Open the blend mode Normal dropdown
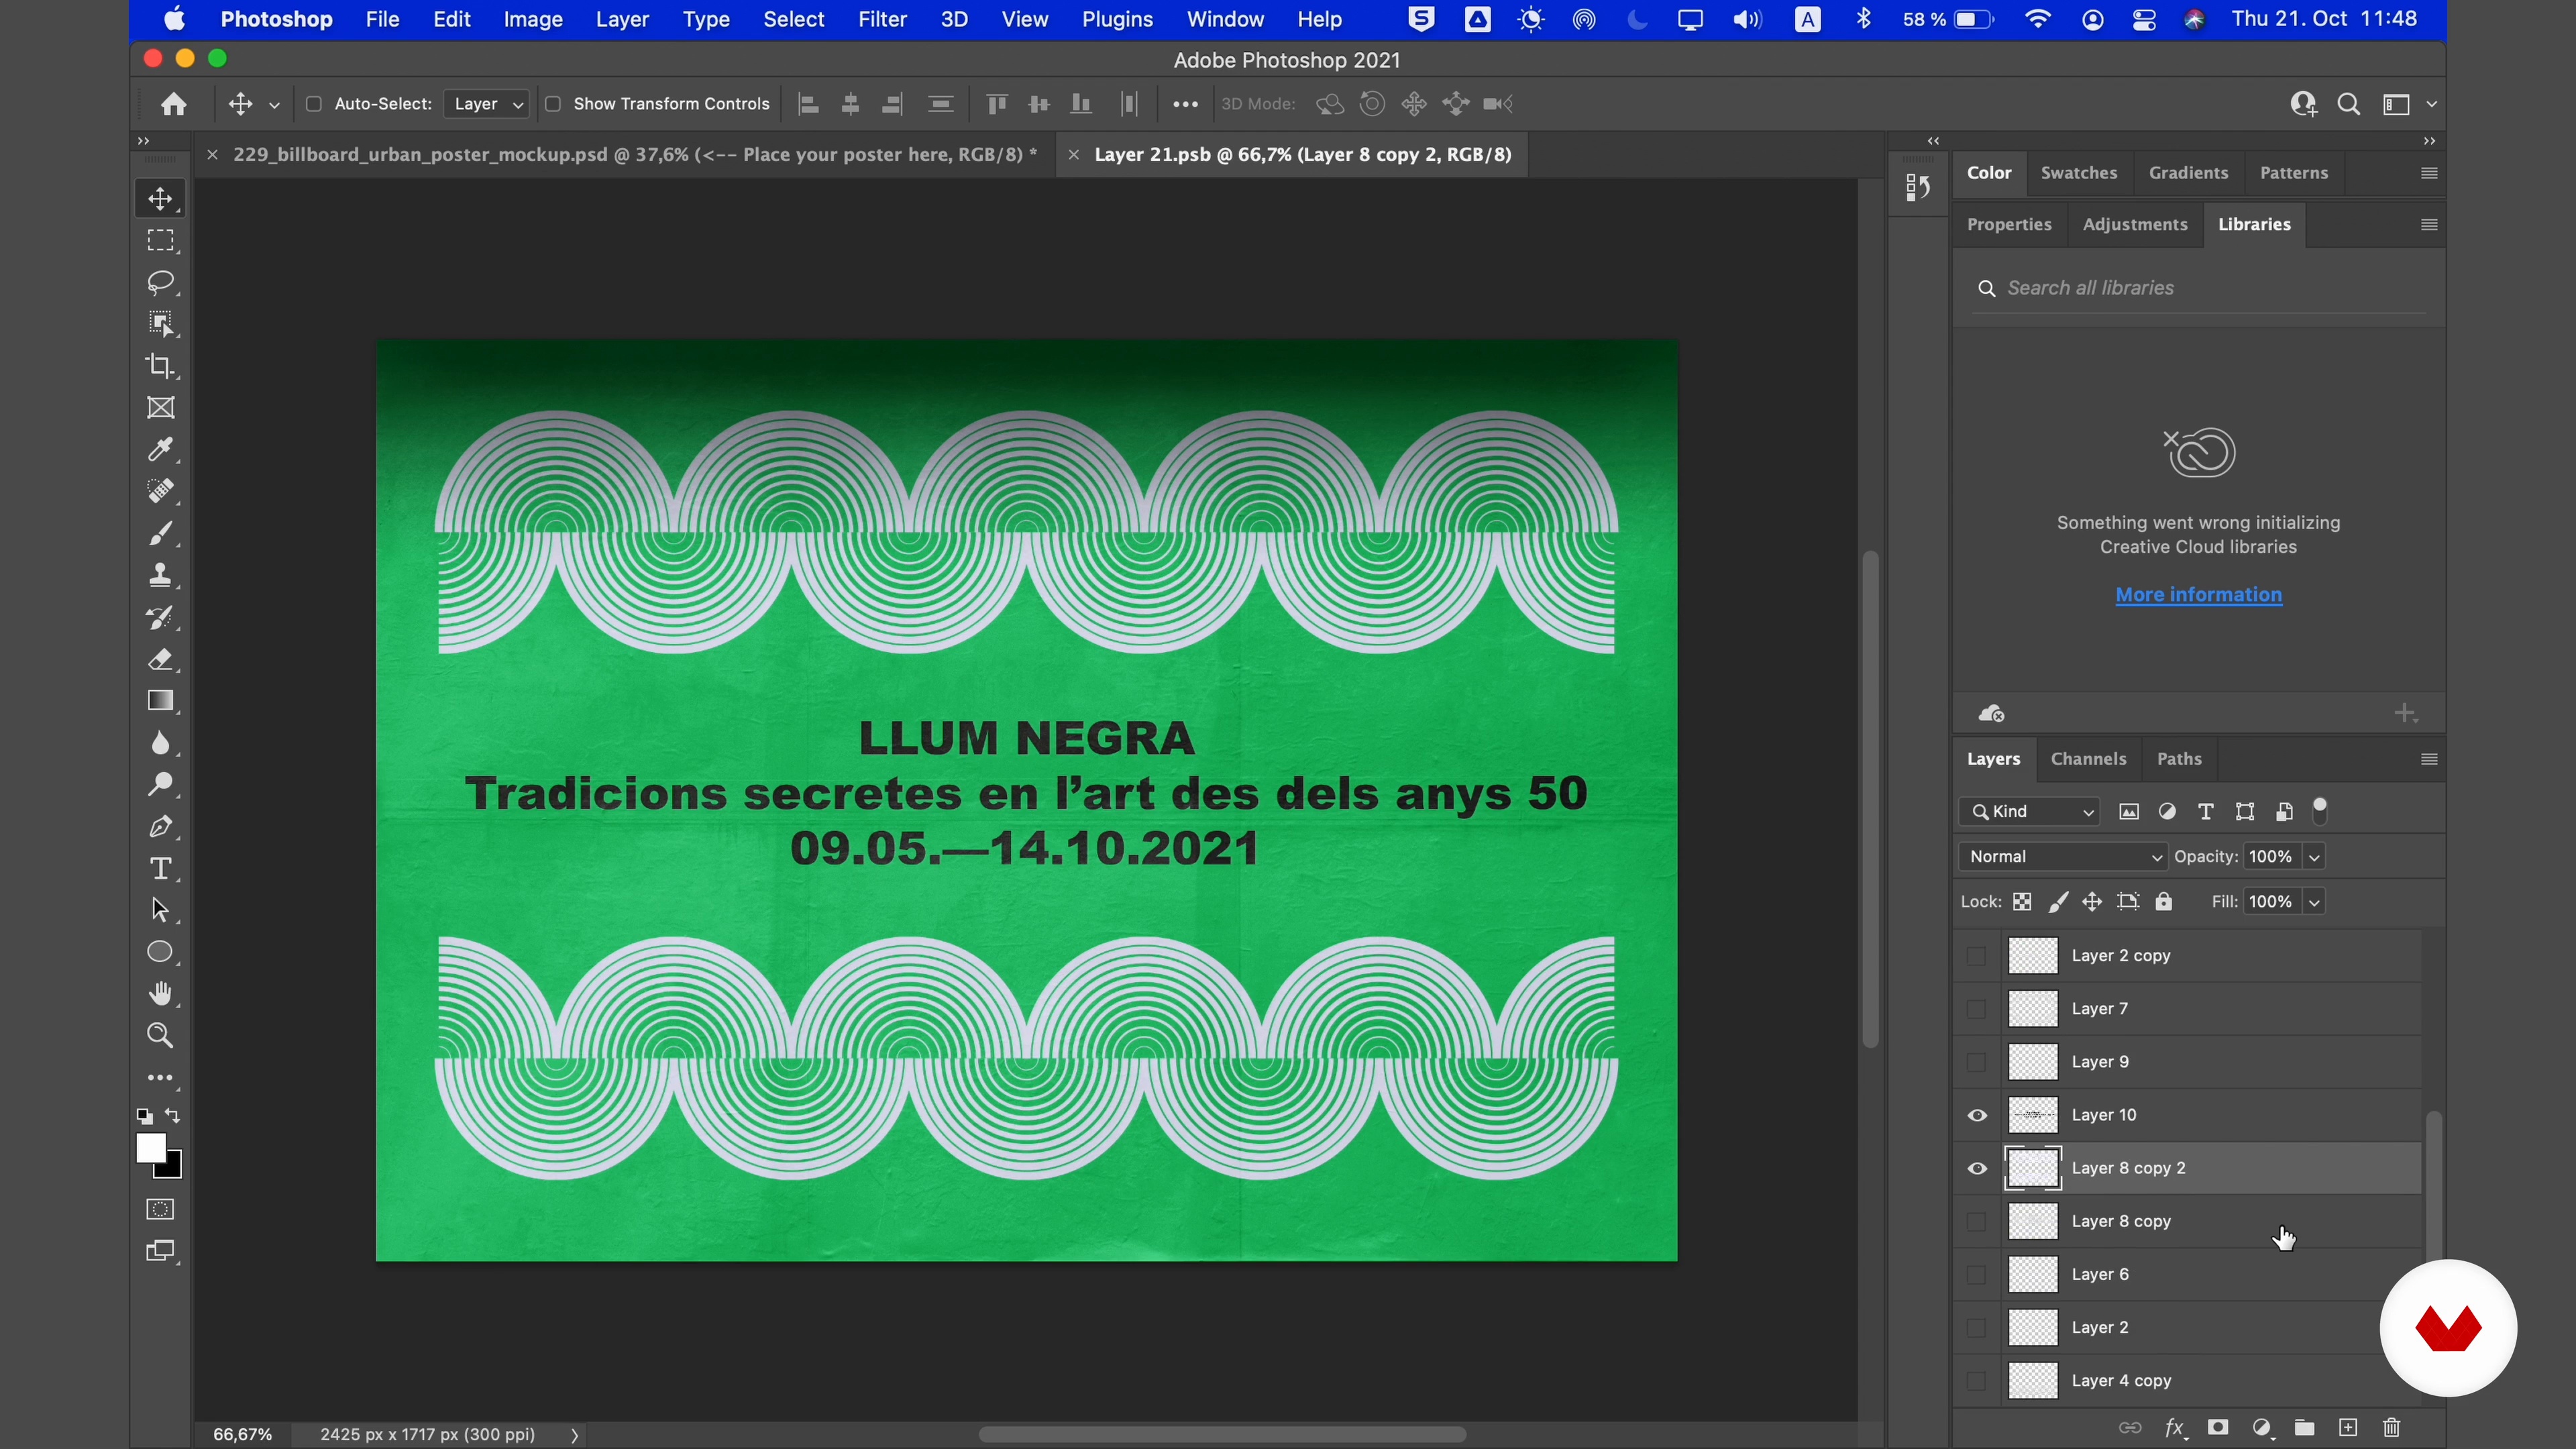2576x1449 pixels. pos(2063,857)
